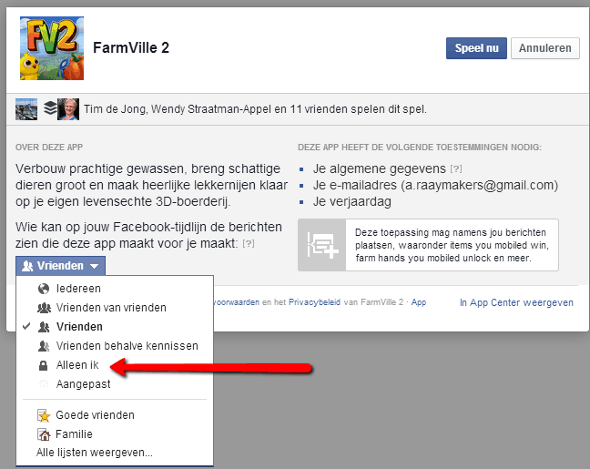This screenshot has height=469, width=590.
Task: Click the group icon beside Vrienden van vrienden
Action: 44,308
